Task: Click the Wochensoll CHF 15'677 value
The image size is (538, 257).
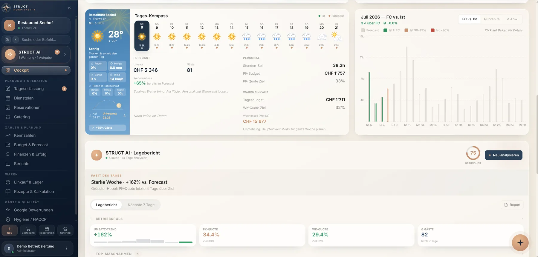Action: 255,121
